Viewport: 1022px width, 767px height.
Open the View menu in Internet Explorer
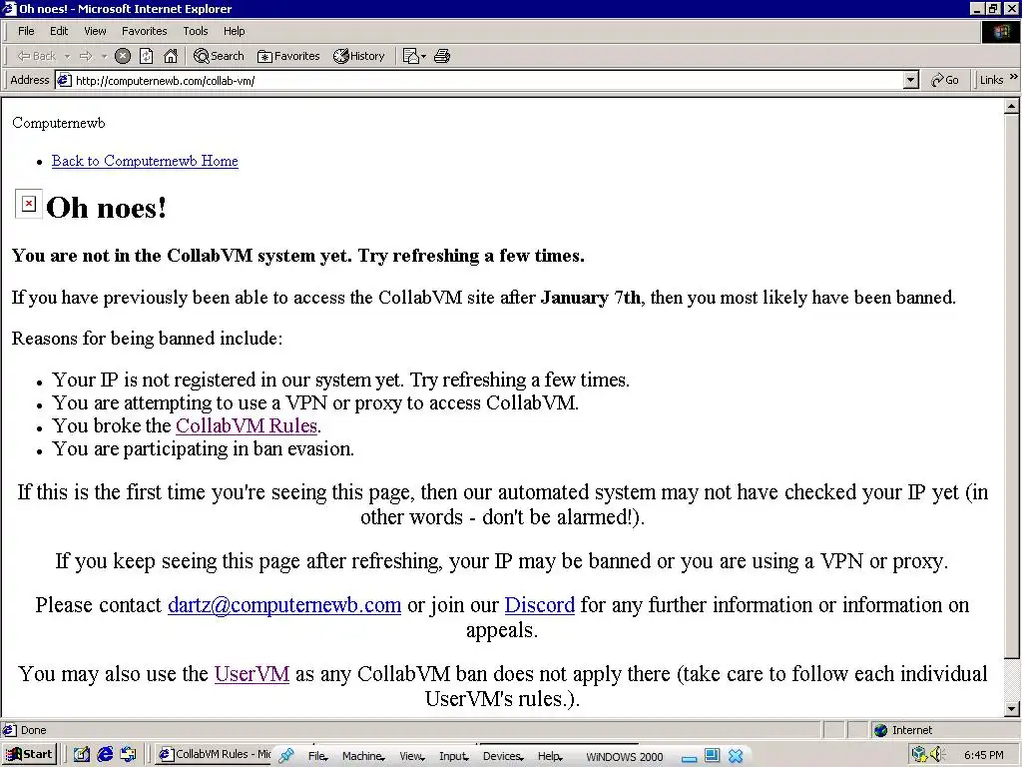click(95, 31)
